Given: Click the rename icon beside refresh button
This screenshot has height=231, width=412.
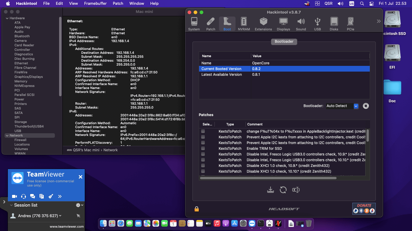Looking at the screenshot, I should coord(296,190).
